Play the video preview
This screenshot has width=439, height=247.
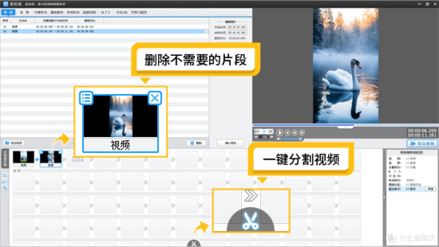point(279,133)
